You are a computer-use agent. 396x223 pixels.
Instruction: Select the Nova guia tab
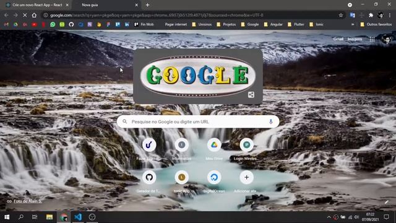coord(106,5)
